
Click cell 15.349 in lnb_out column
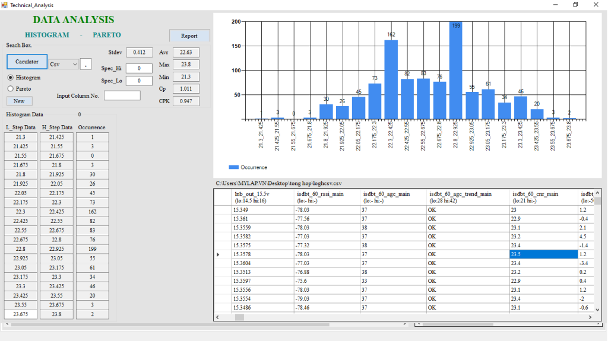tap(263, 209)
